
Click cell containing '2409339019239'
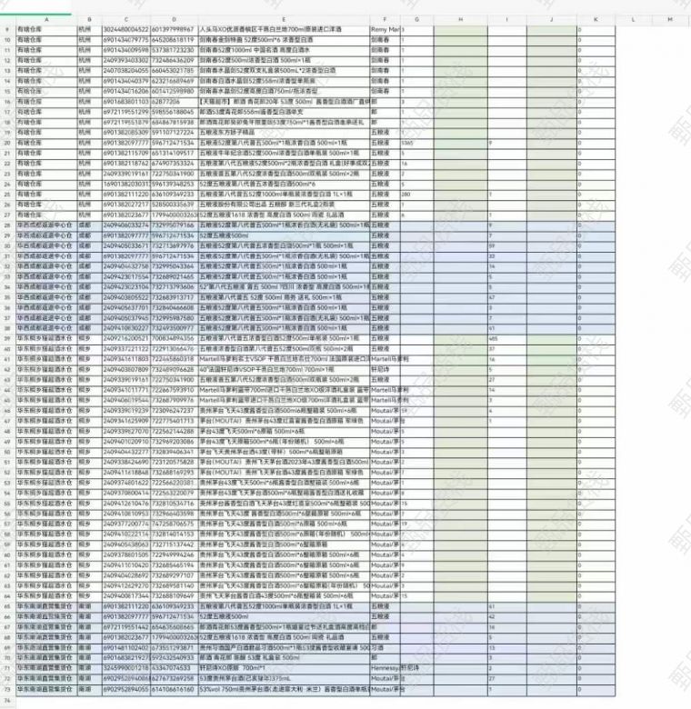point(126,411)
